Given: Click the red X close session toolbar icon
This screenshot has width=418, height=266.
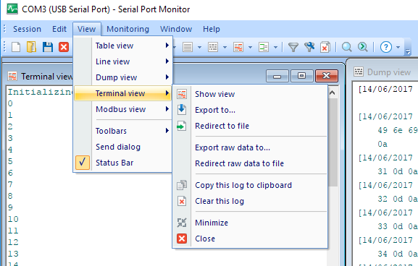Looking at the screenshot, I should [64, 47].
